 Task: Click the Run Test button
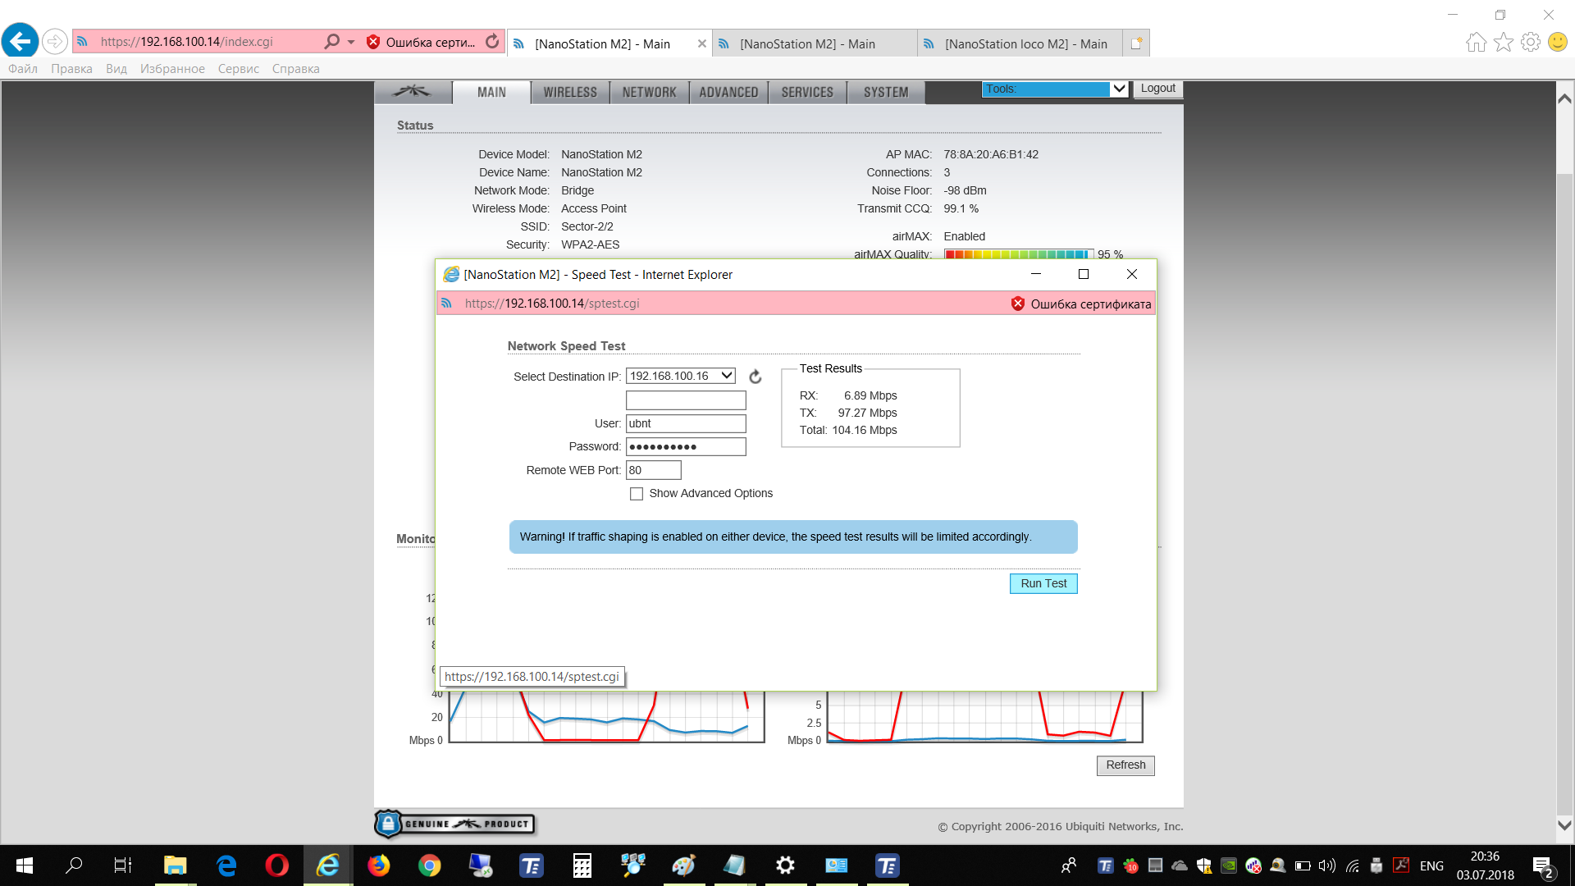tap(1043, 583)
